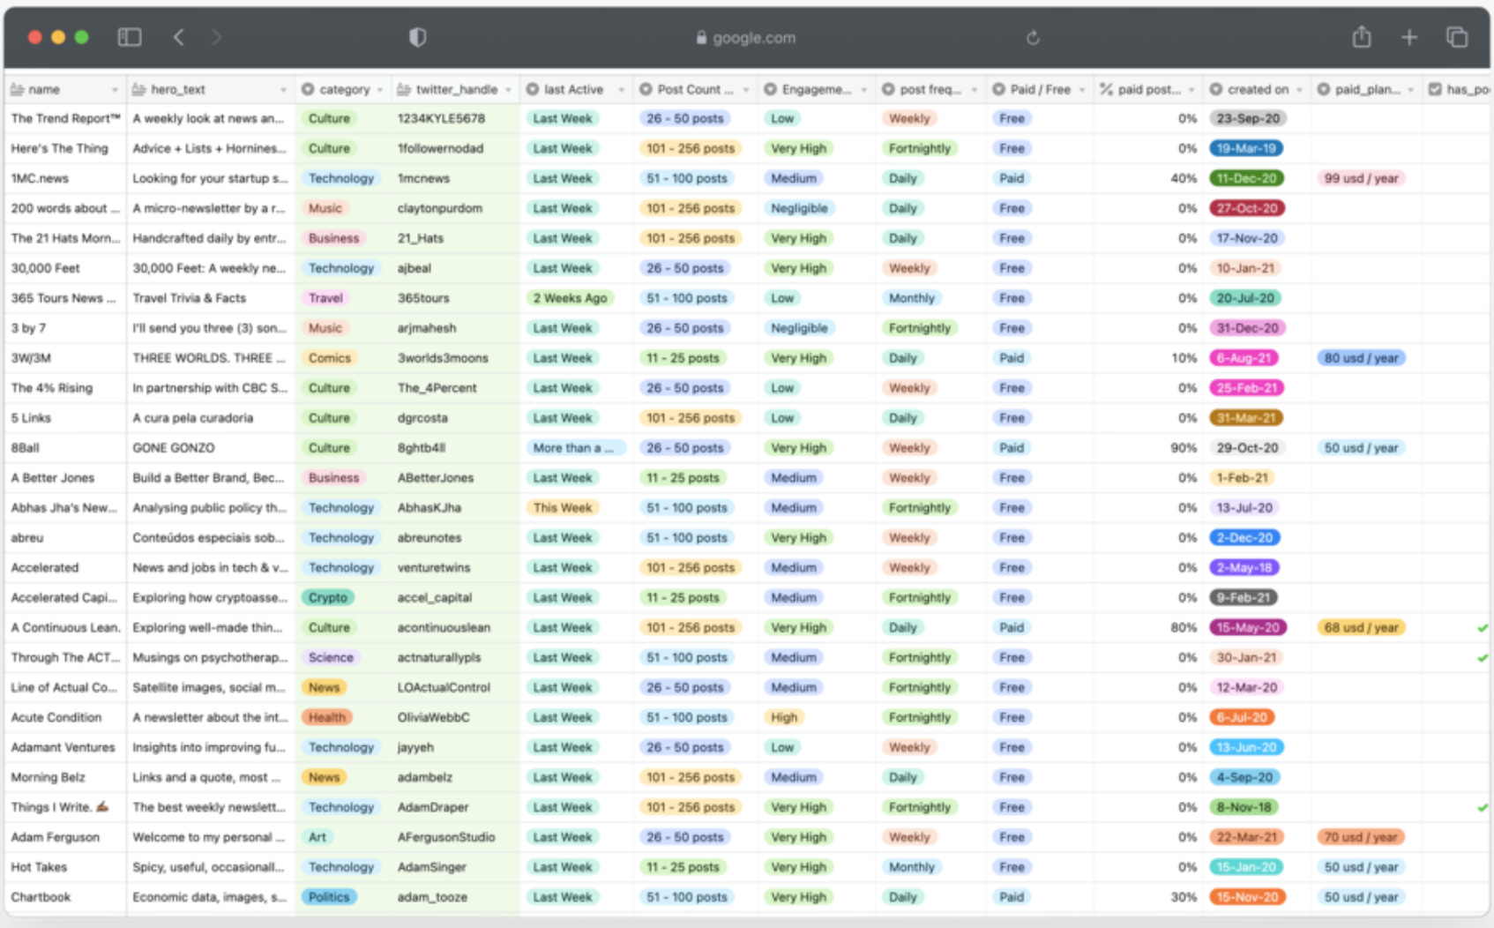Viewport: 1494px width, 928px height.
Task: Toggle the has_po checkmark for A Continuous Lean row
Action: (1483, 628)
